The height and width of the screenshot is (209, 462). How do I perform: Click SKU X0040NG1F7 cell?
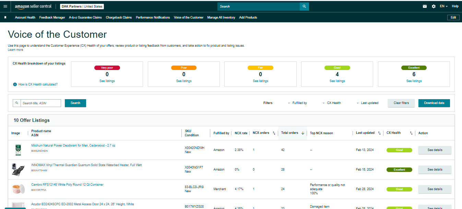pyautogui.click(x=194, y=167)
